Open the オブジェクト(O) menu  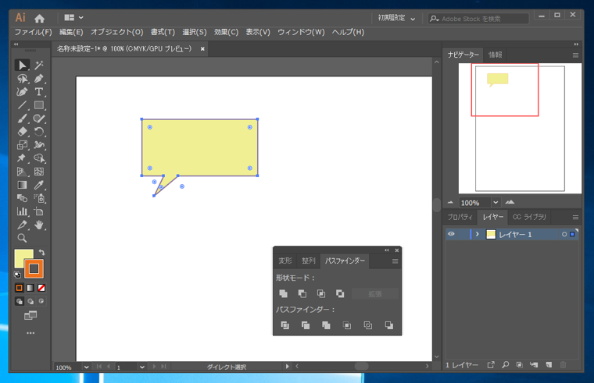(x=116, y=32)
